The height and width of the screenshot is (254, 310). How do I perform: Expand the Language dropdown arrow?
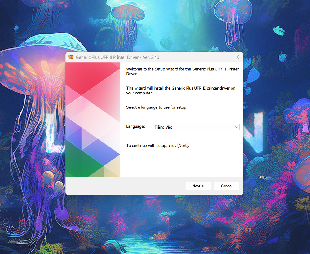[x=236, y=127]
